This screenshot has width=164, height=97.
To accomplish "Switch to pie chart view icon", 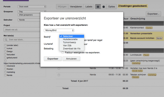I will [x=104, y=7].
